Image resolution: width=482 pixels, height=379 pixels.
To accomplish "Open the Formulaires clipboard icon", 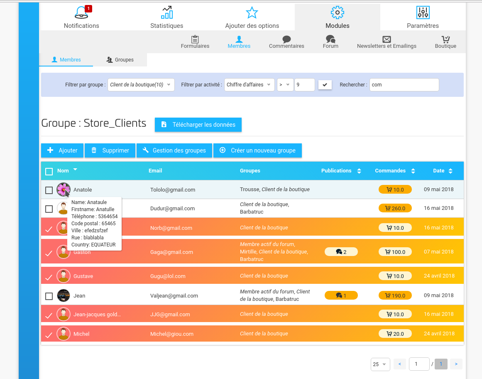I will click(195, 39).
